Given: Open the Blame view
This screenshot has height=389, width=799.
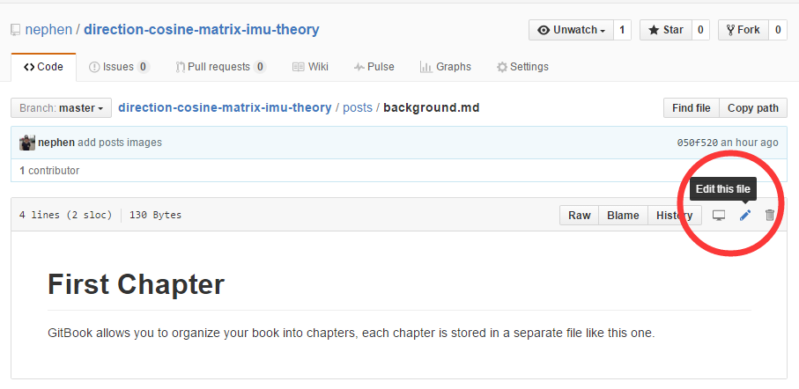Looking at the screenshot, I should pyautogui.click(x=623, y=216).
